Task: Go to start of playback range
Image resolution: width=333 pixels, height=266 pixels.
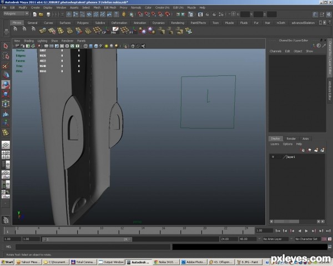Action: coord(277,231)
